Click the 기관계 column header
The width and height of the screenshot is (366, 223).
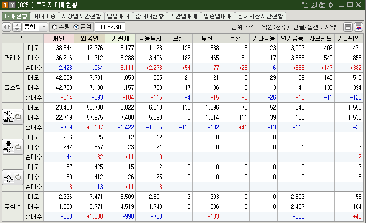pos(120,38)
